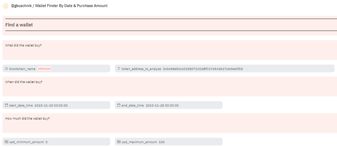Open the @gkuschnik profile link
This screenshot has height=147, width=337.
21,6
